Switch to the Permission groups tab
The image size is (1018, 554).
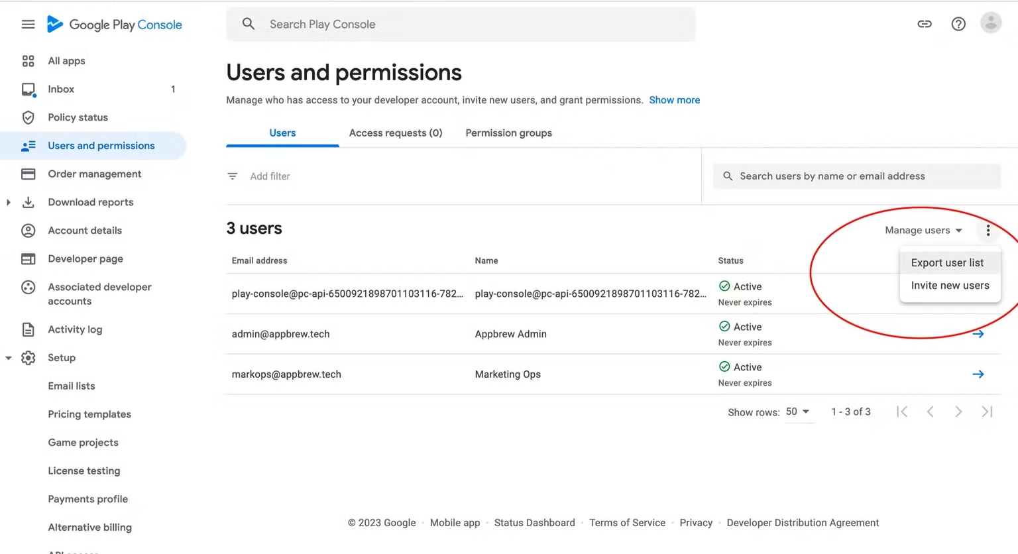[x=508, y=133]
